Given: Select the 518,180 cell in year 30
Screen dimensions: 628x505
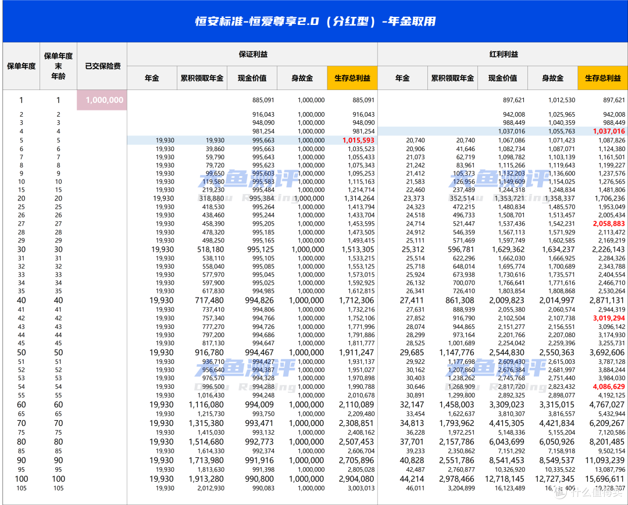Looking at the screenshot, I should pyautogui.click(x=210, y=249).
